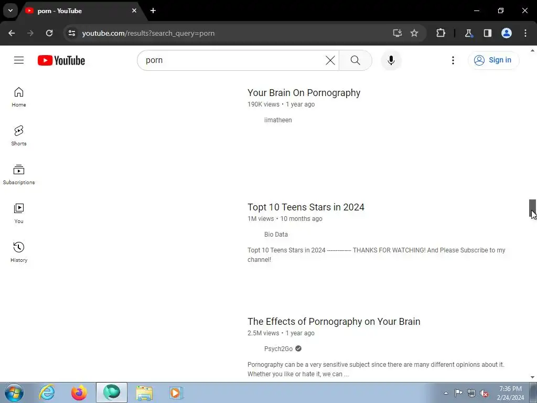Viewport: 537px width, 403px height.
Task: Reload the page
Action: point(49,33)
